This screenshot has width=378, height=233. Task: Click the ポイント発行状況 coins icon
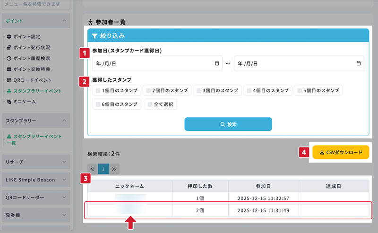pyautogui.click(x=9, y=48)
